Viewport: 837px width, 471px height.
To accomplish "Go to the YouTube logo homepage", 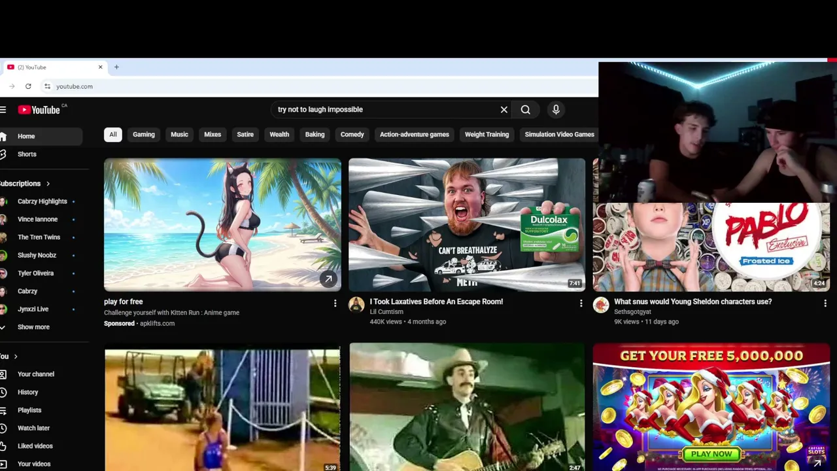I will click(x=39, y=110).
